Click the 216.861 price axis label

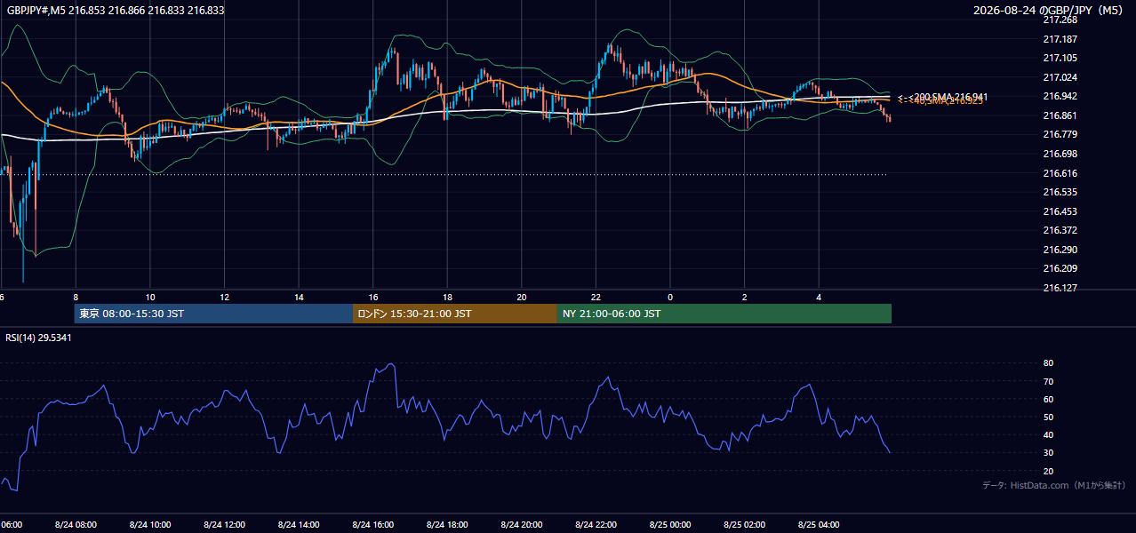pyautogui.click(x=1060, y=115)
